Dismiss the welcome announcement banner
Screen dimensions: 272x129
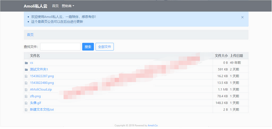click(242, 17)
